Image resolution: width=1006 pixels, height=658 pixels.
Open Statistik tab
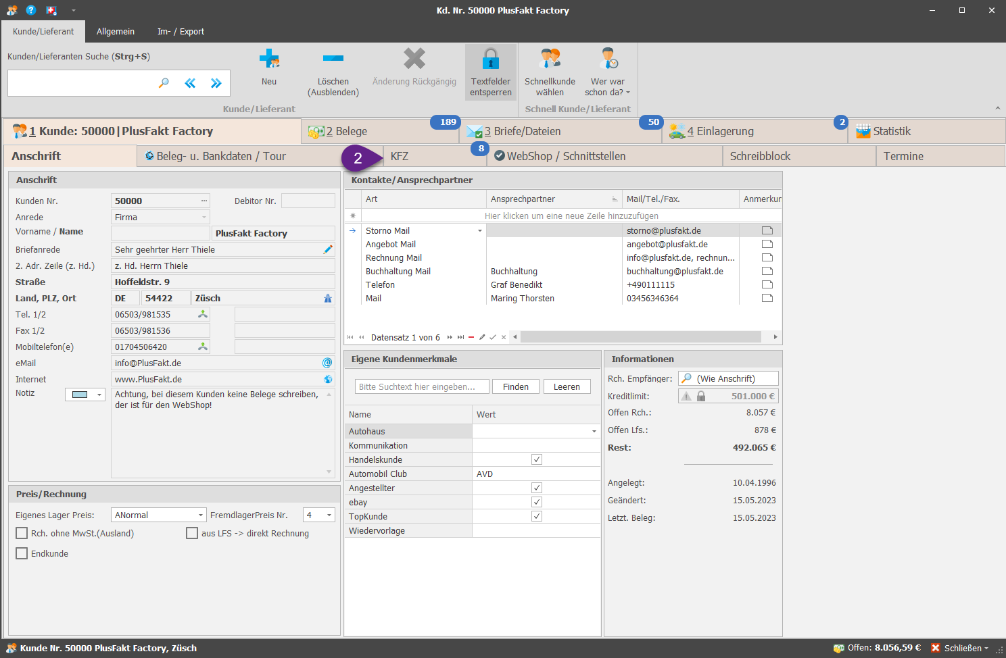coord(926,131)
